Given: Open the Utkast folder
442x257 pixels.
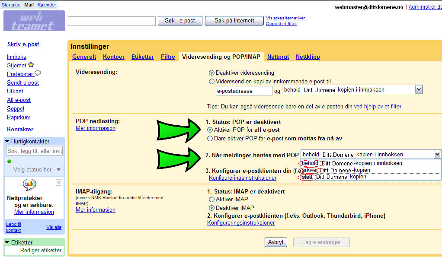Looking at the screenshot, I should (15, 92).
